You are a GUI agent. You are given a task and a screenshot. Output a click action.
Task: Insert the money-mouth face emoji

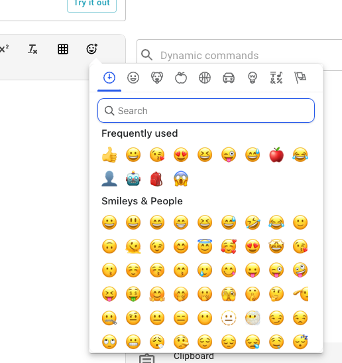[x=133, y=294]
